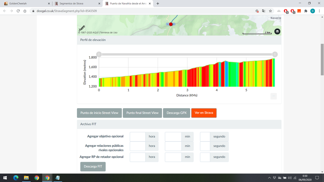Screen dimensions: 324x182
Task: Click the Descarga FIT button
Action: pyautogui.click(x=93, y=167)
